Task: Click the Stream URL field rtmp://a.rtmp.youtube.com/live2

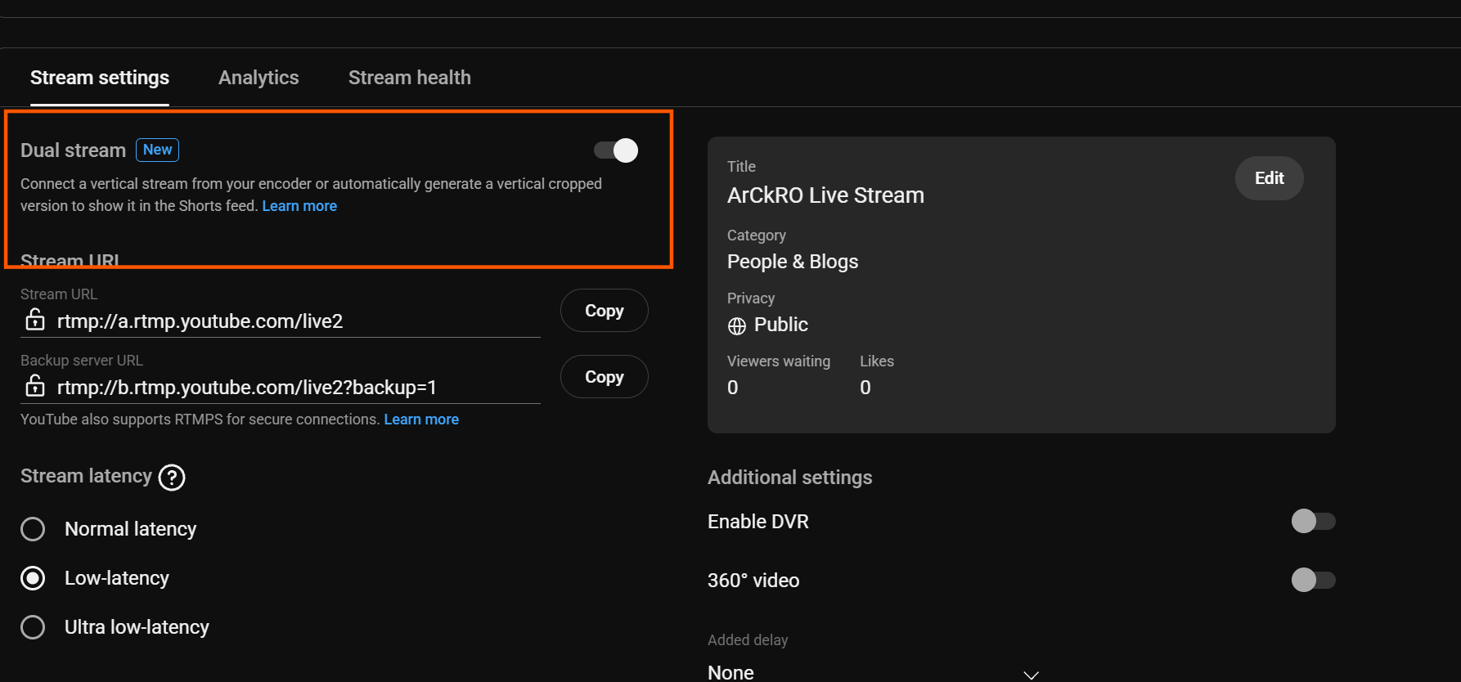Action: tap(281, 321)
